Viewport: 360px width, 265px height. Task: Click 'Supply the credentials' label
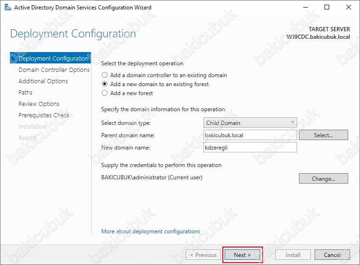[161, 165]
